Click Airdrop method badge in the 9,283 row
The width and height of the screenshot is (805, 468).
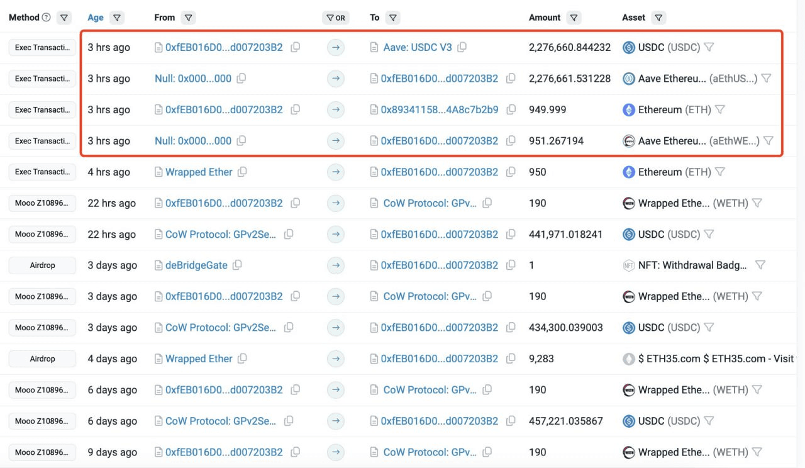pos(42,359)
